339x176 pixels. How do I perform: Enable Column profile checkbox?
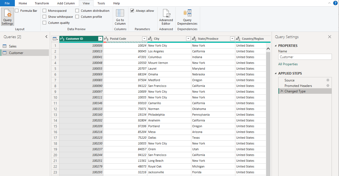(77, 17)
